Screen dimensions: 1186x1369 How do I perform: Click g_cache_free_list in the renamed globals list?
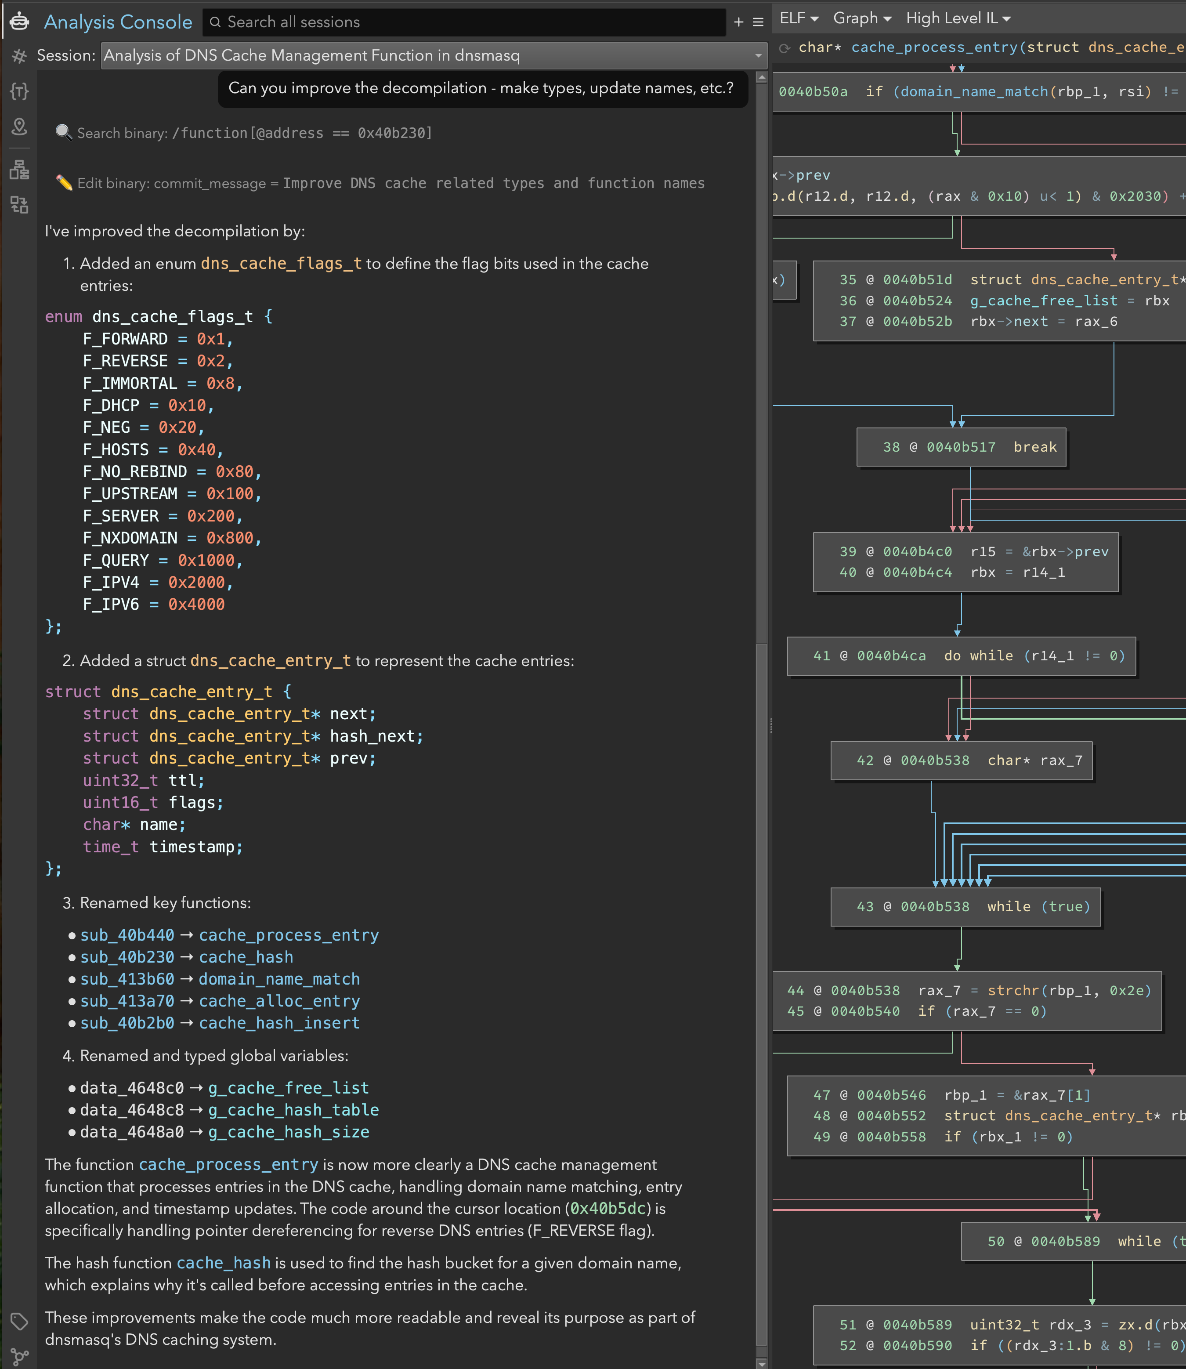(289, 1088)
